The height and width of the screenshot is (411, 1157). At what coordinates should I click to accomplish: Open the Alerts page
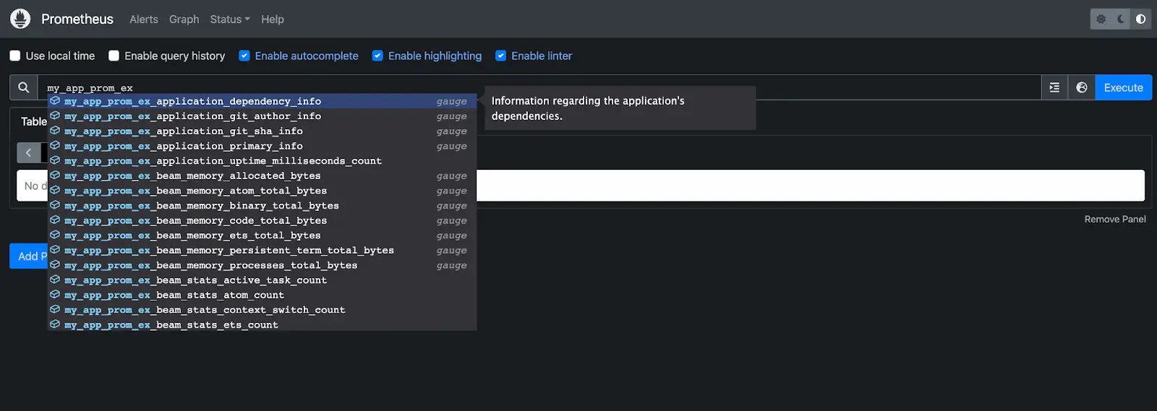(x=144, y=20)
